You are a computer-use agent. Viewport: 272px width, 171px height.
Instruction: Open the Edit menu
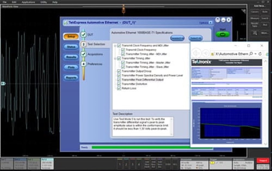tap(14, 2)
